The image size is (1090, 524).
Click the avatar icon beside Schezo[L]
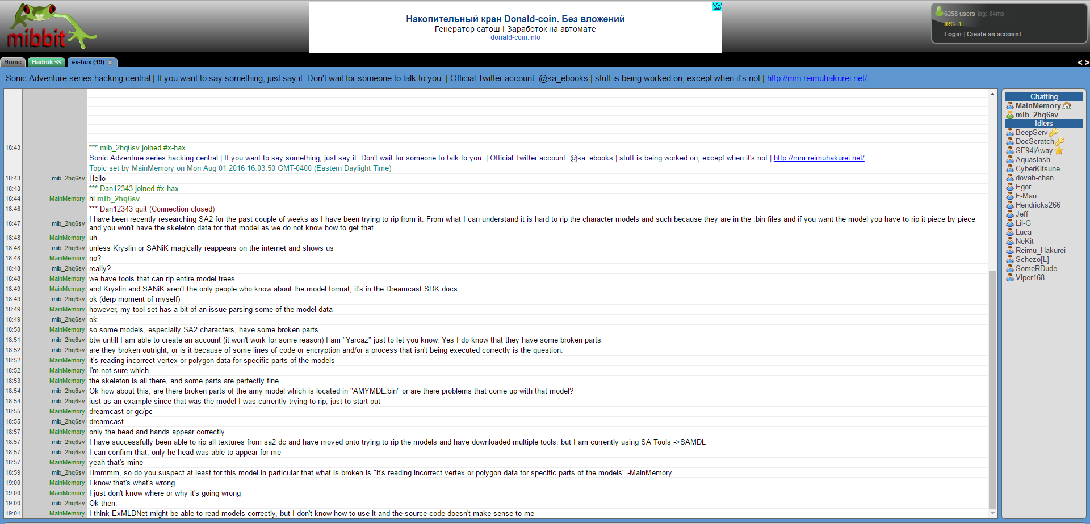click(x=1010, y=260)
